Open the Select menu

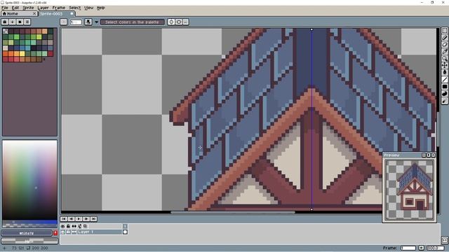[x=75, y=8]
